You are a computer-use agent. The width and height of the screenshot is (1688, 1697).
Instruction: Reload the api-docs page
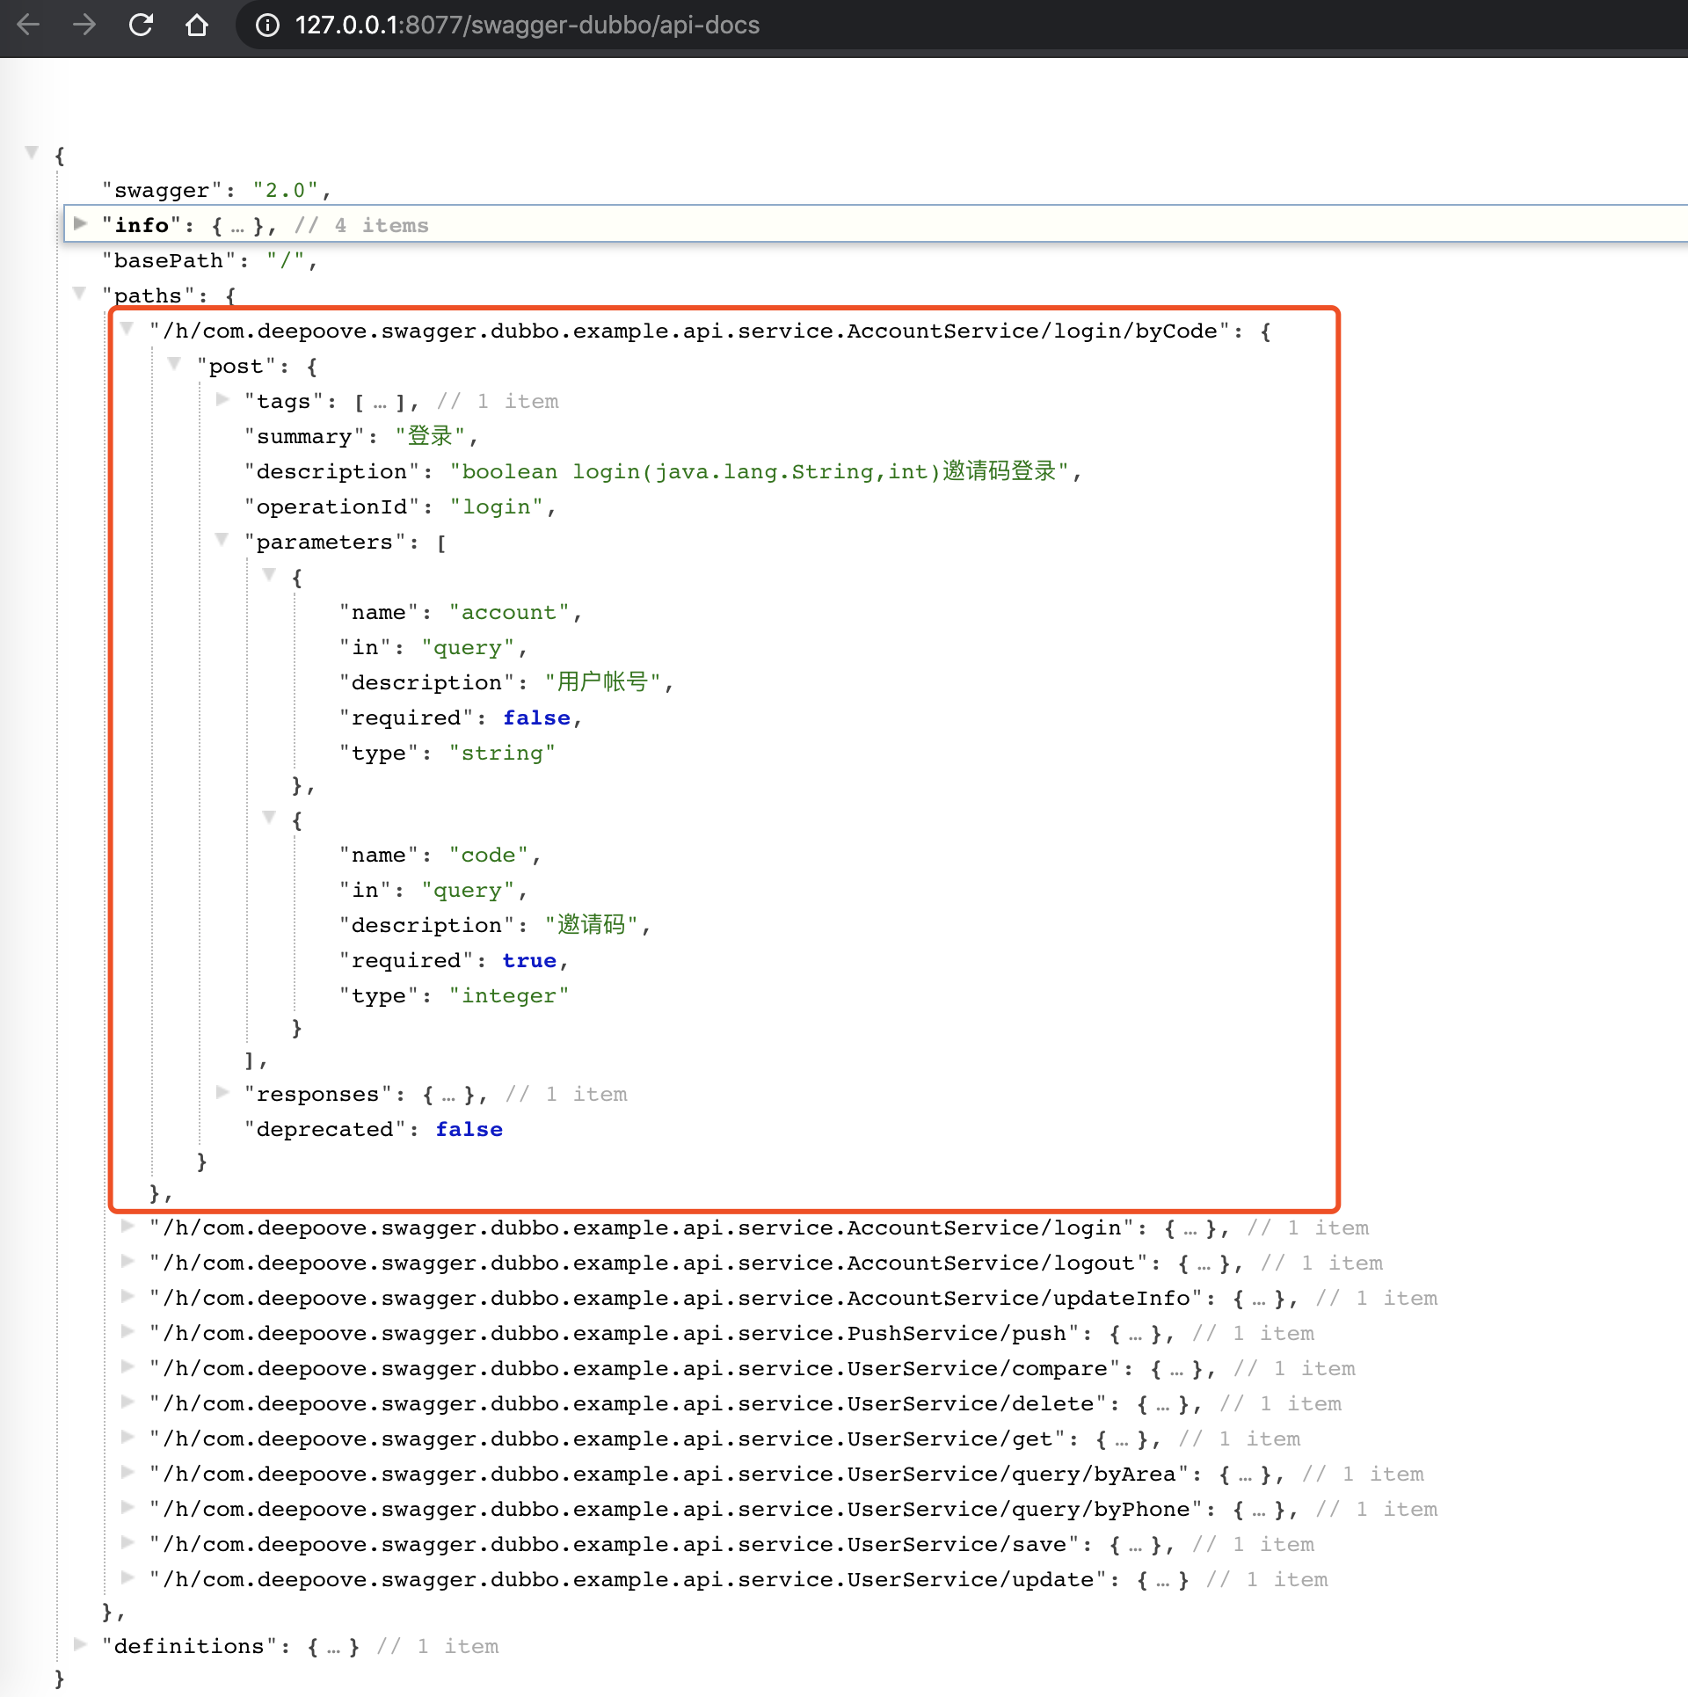point(141,25)
